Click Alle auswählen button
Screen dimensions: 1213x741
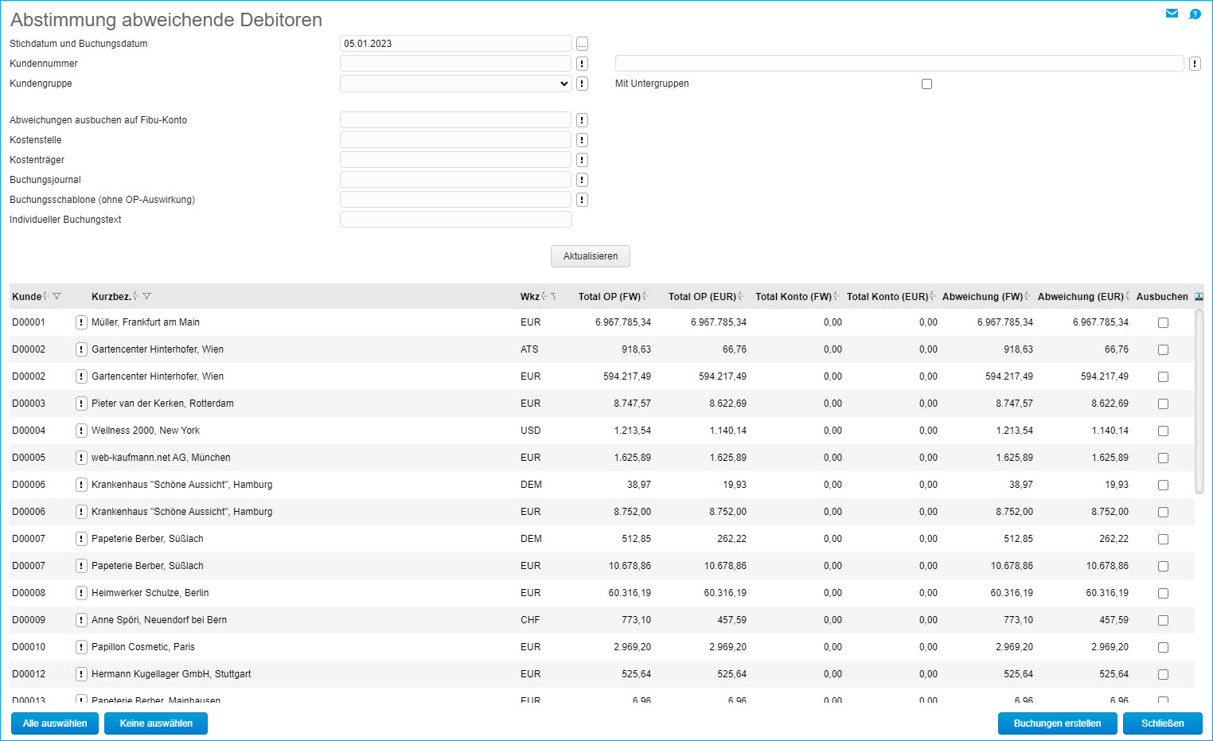[55, 723]
